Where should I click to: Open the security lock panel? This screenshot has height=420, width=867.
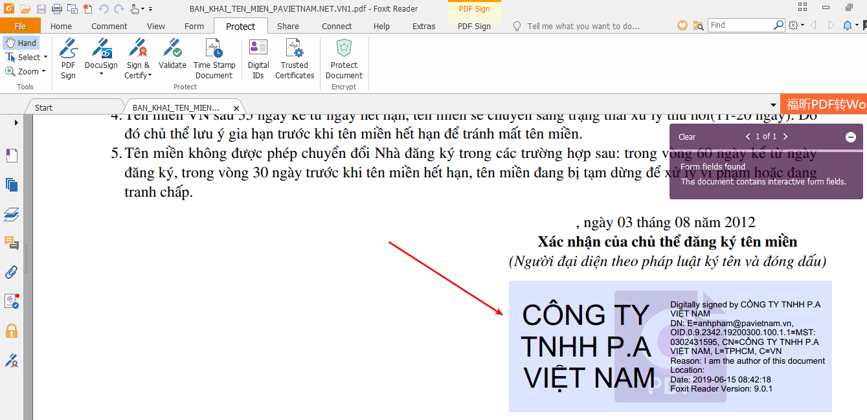[11, 331]
